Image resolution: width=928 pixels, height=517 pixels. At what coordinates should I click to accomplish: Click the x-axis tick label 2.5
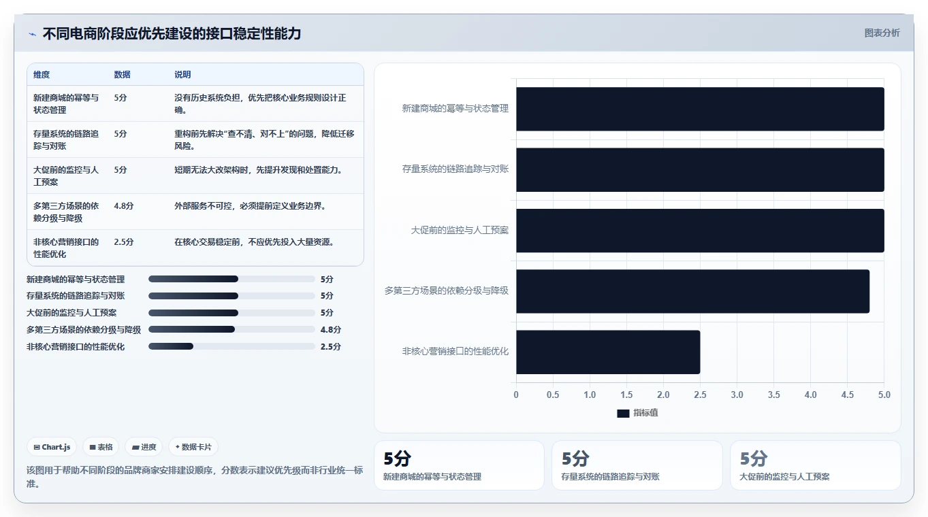click(700, 395)
